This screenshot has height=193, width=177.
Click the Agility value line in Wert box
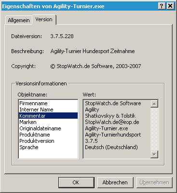pos(92,110)
